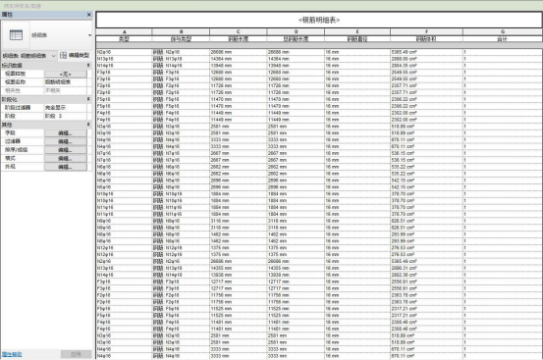The width and height of the screenshot is (543, 360).
Task: Click the 阶段 value field
Action: click(x=66, y=116)
